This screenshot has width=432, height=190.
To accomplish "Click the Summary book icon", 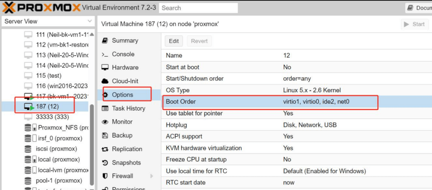I will point(105,41).
